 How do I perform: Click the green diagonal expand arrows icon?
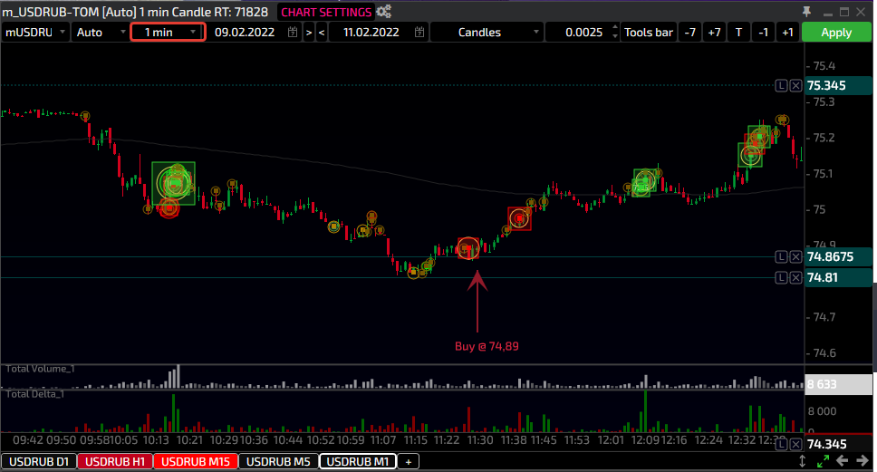click(823, 461)
